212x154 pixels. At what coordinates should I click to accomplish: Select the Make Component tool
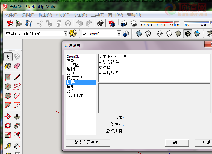click(17, 57)
